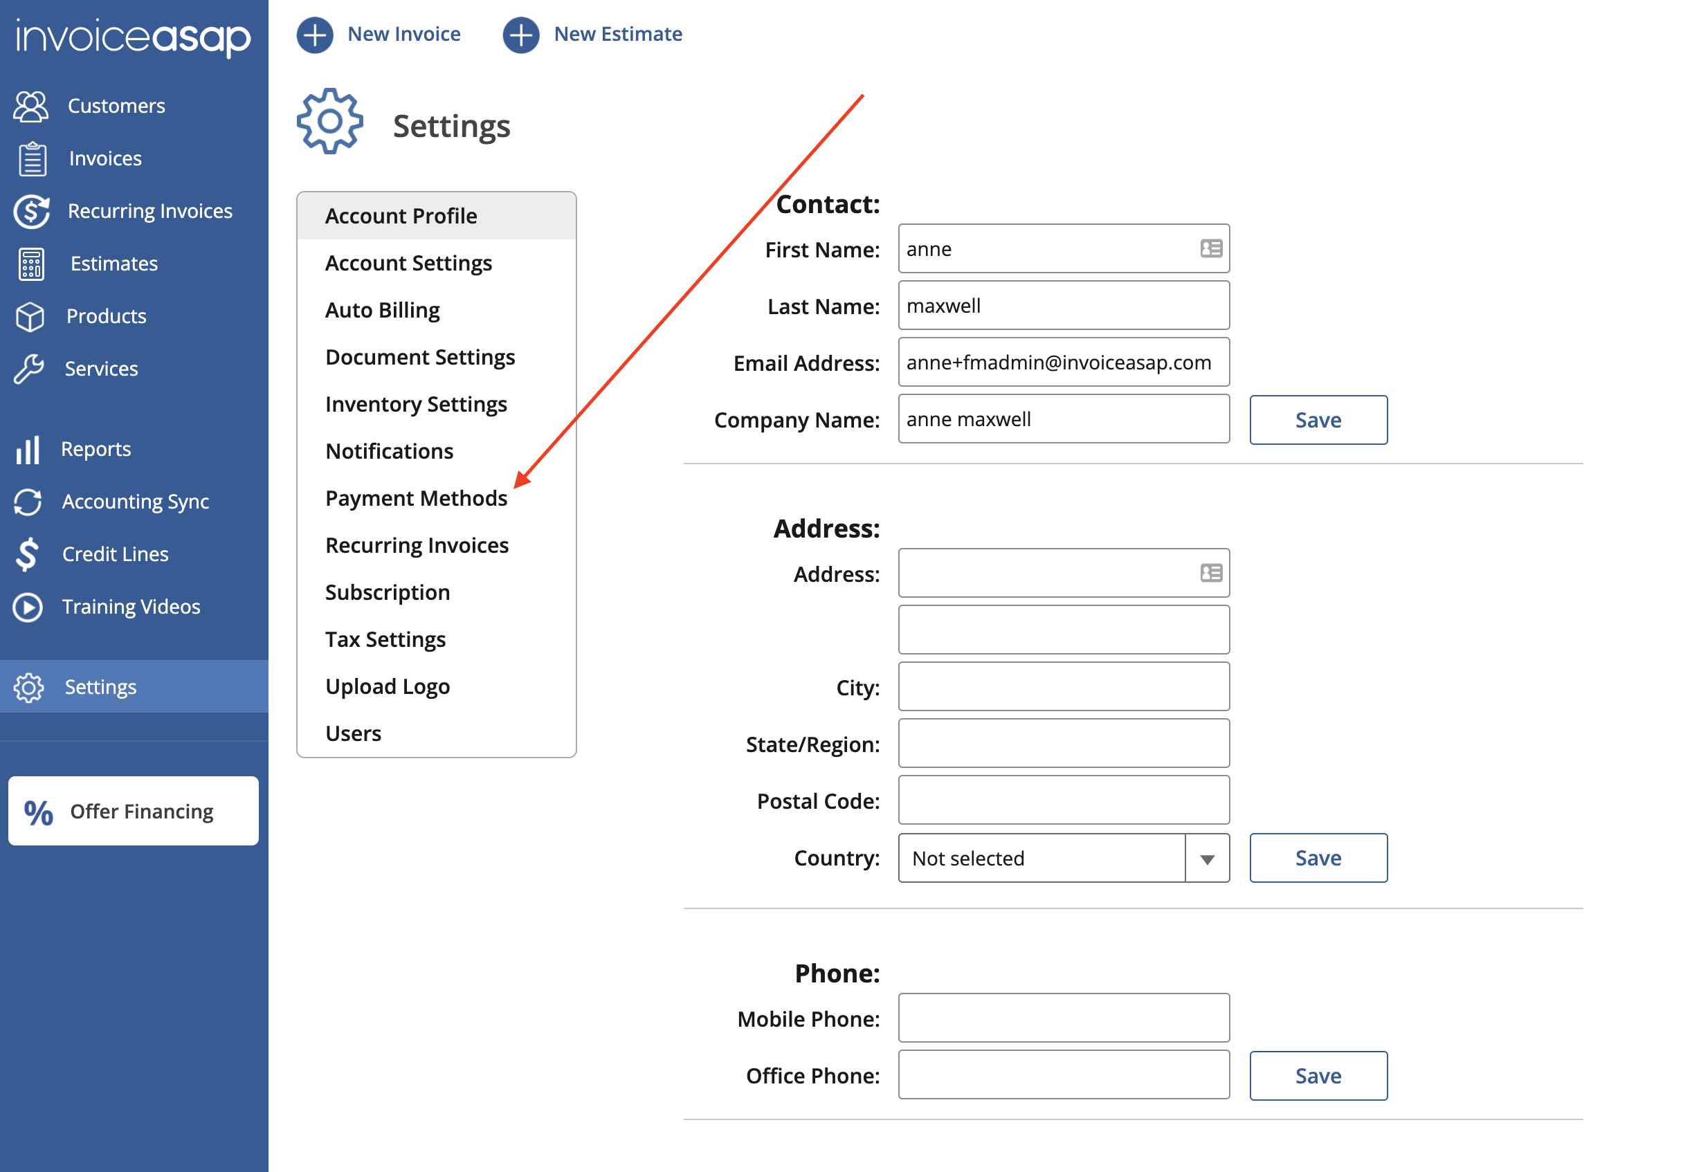Click inside the Mobile Phone input field
The image size is (1701, 1172).
1064,1018
